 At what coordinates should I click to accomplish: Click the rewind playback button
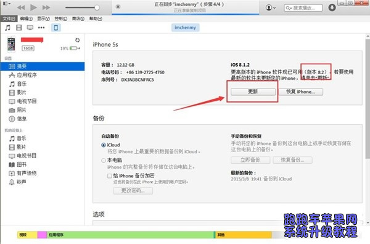pyautogui.click(x=21, y=7)
